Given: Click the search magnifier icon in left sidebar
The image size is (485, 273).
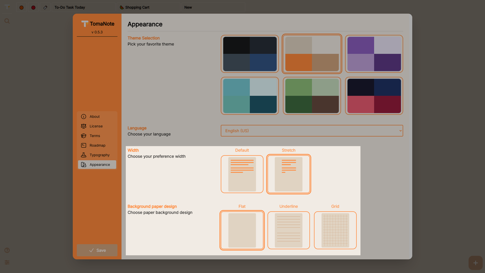Looking at the screenshot, I should pyautogui.click(x=7, y=21).
